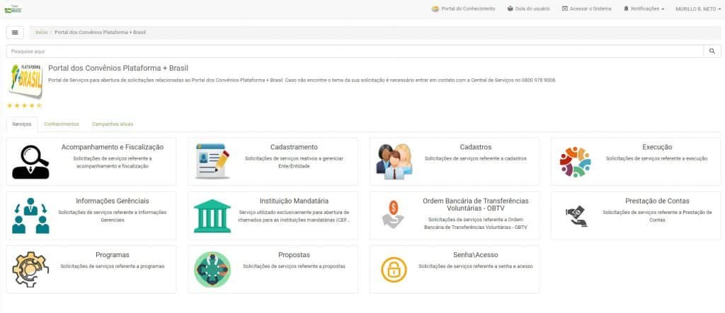Screen dimensions: 725x313
Task: Click the portal description paragraph mentioning 0800
Action: 302,81
